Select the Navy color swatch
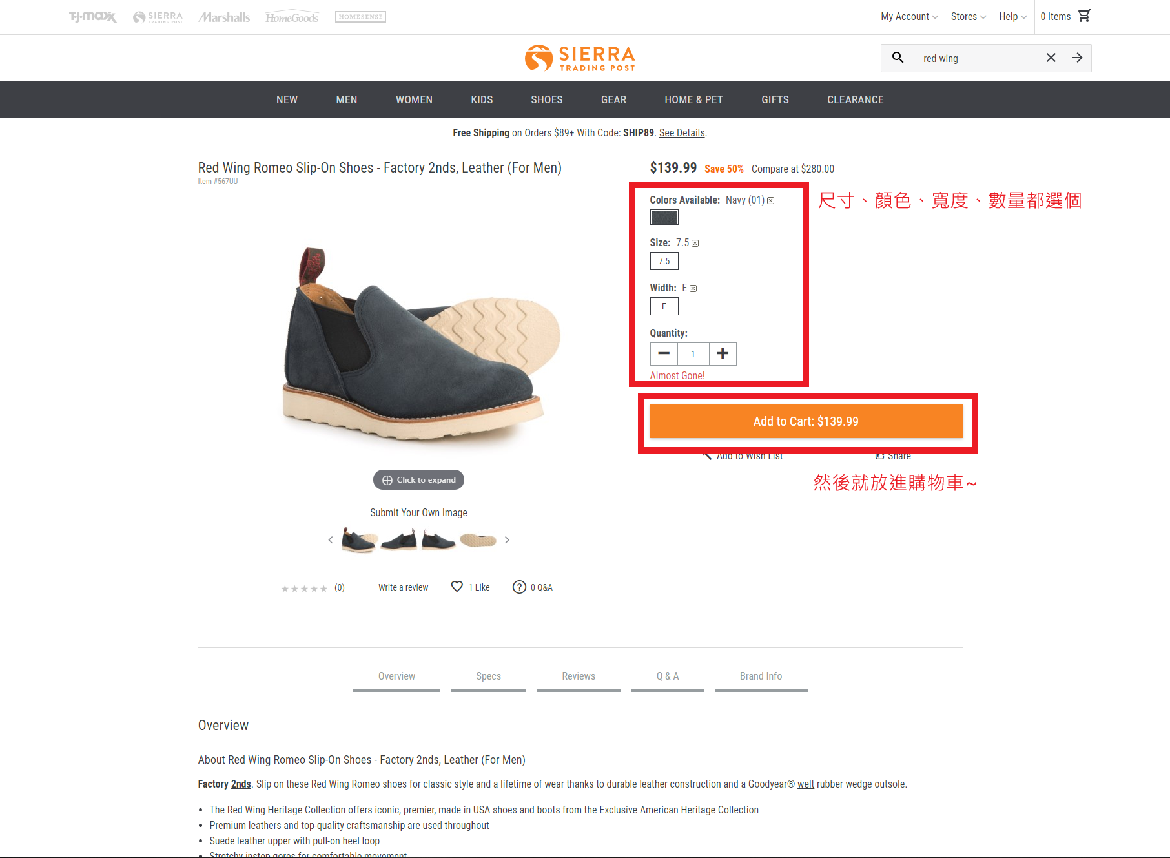The width and height of the screenshot is (1170, 858). tap(664, 217)
